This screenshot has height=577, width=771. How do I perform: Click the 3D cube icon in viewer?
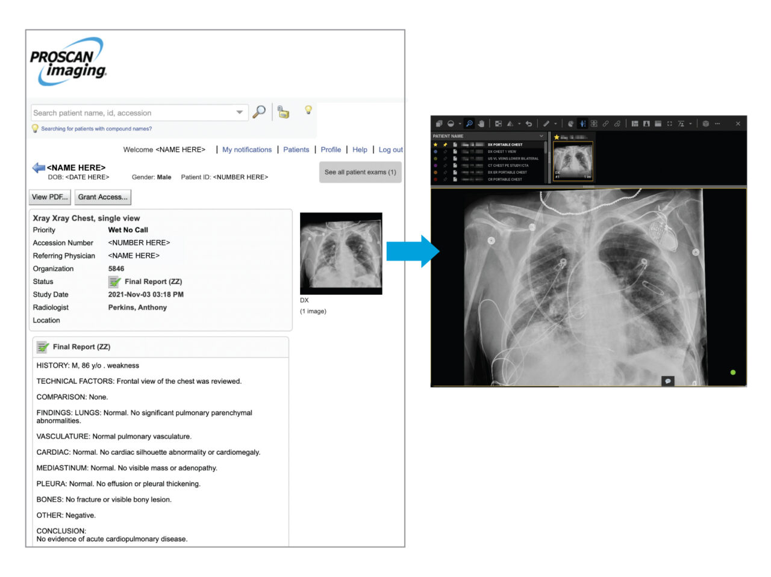click(x=705, y=124)
